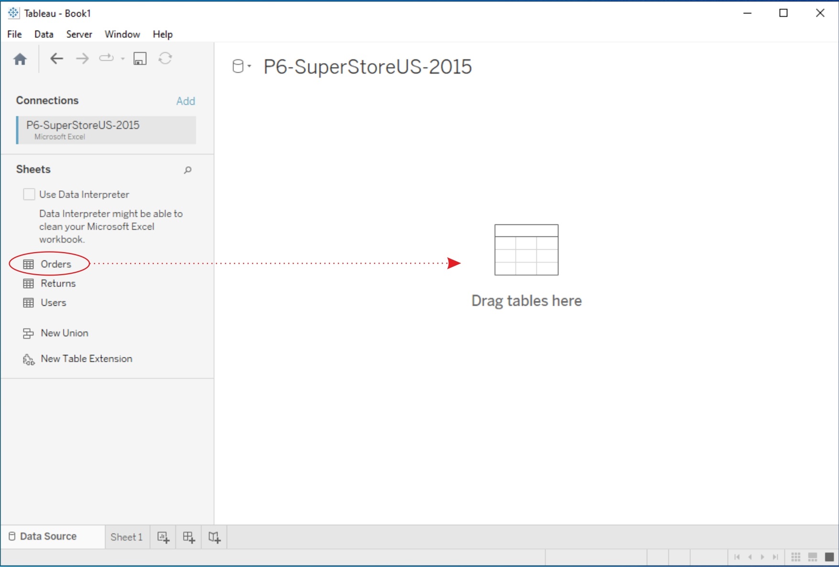
Task: Select the Returns sheet
Action: point(58,283)
